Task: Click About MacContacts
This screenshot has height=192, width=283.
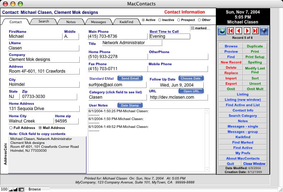Action: click(x=243, y=159)
